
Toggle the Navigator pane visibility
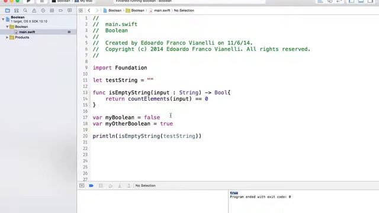(352, 1)
